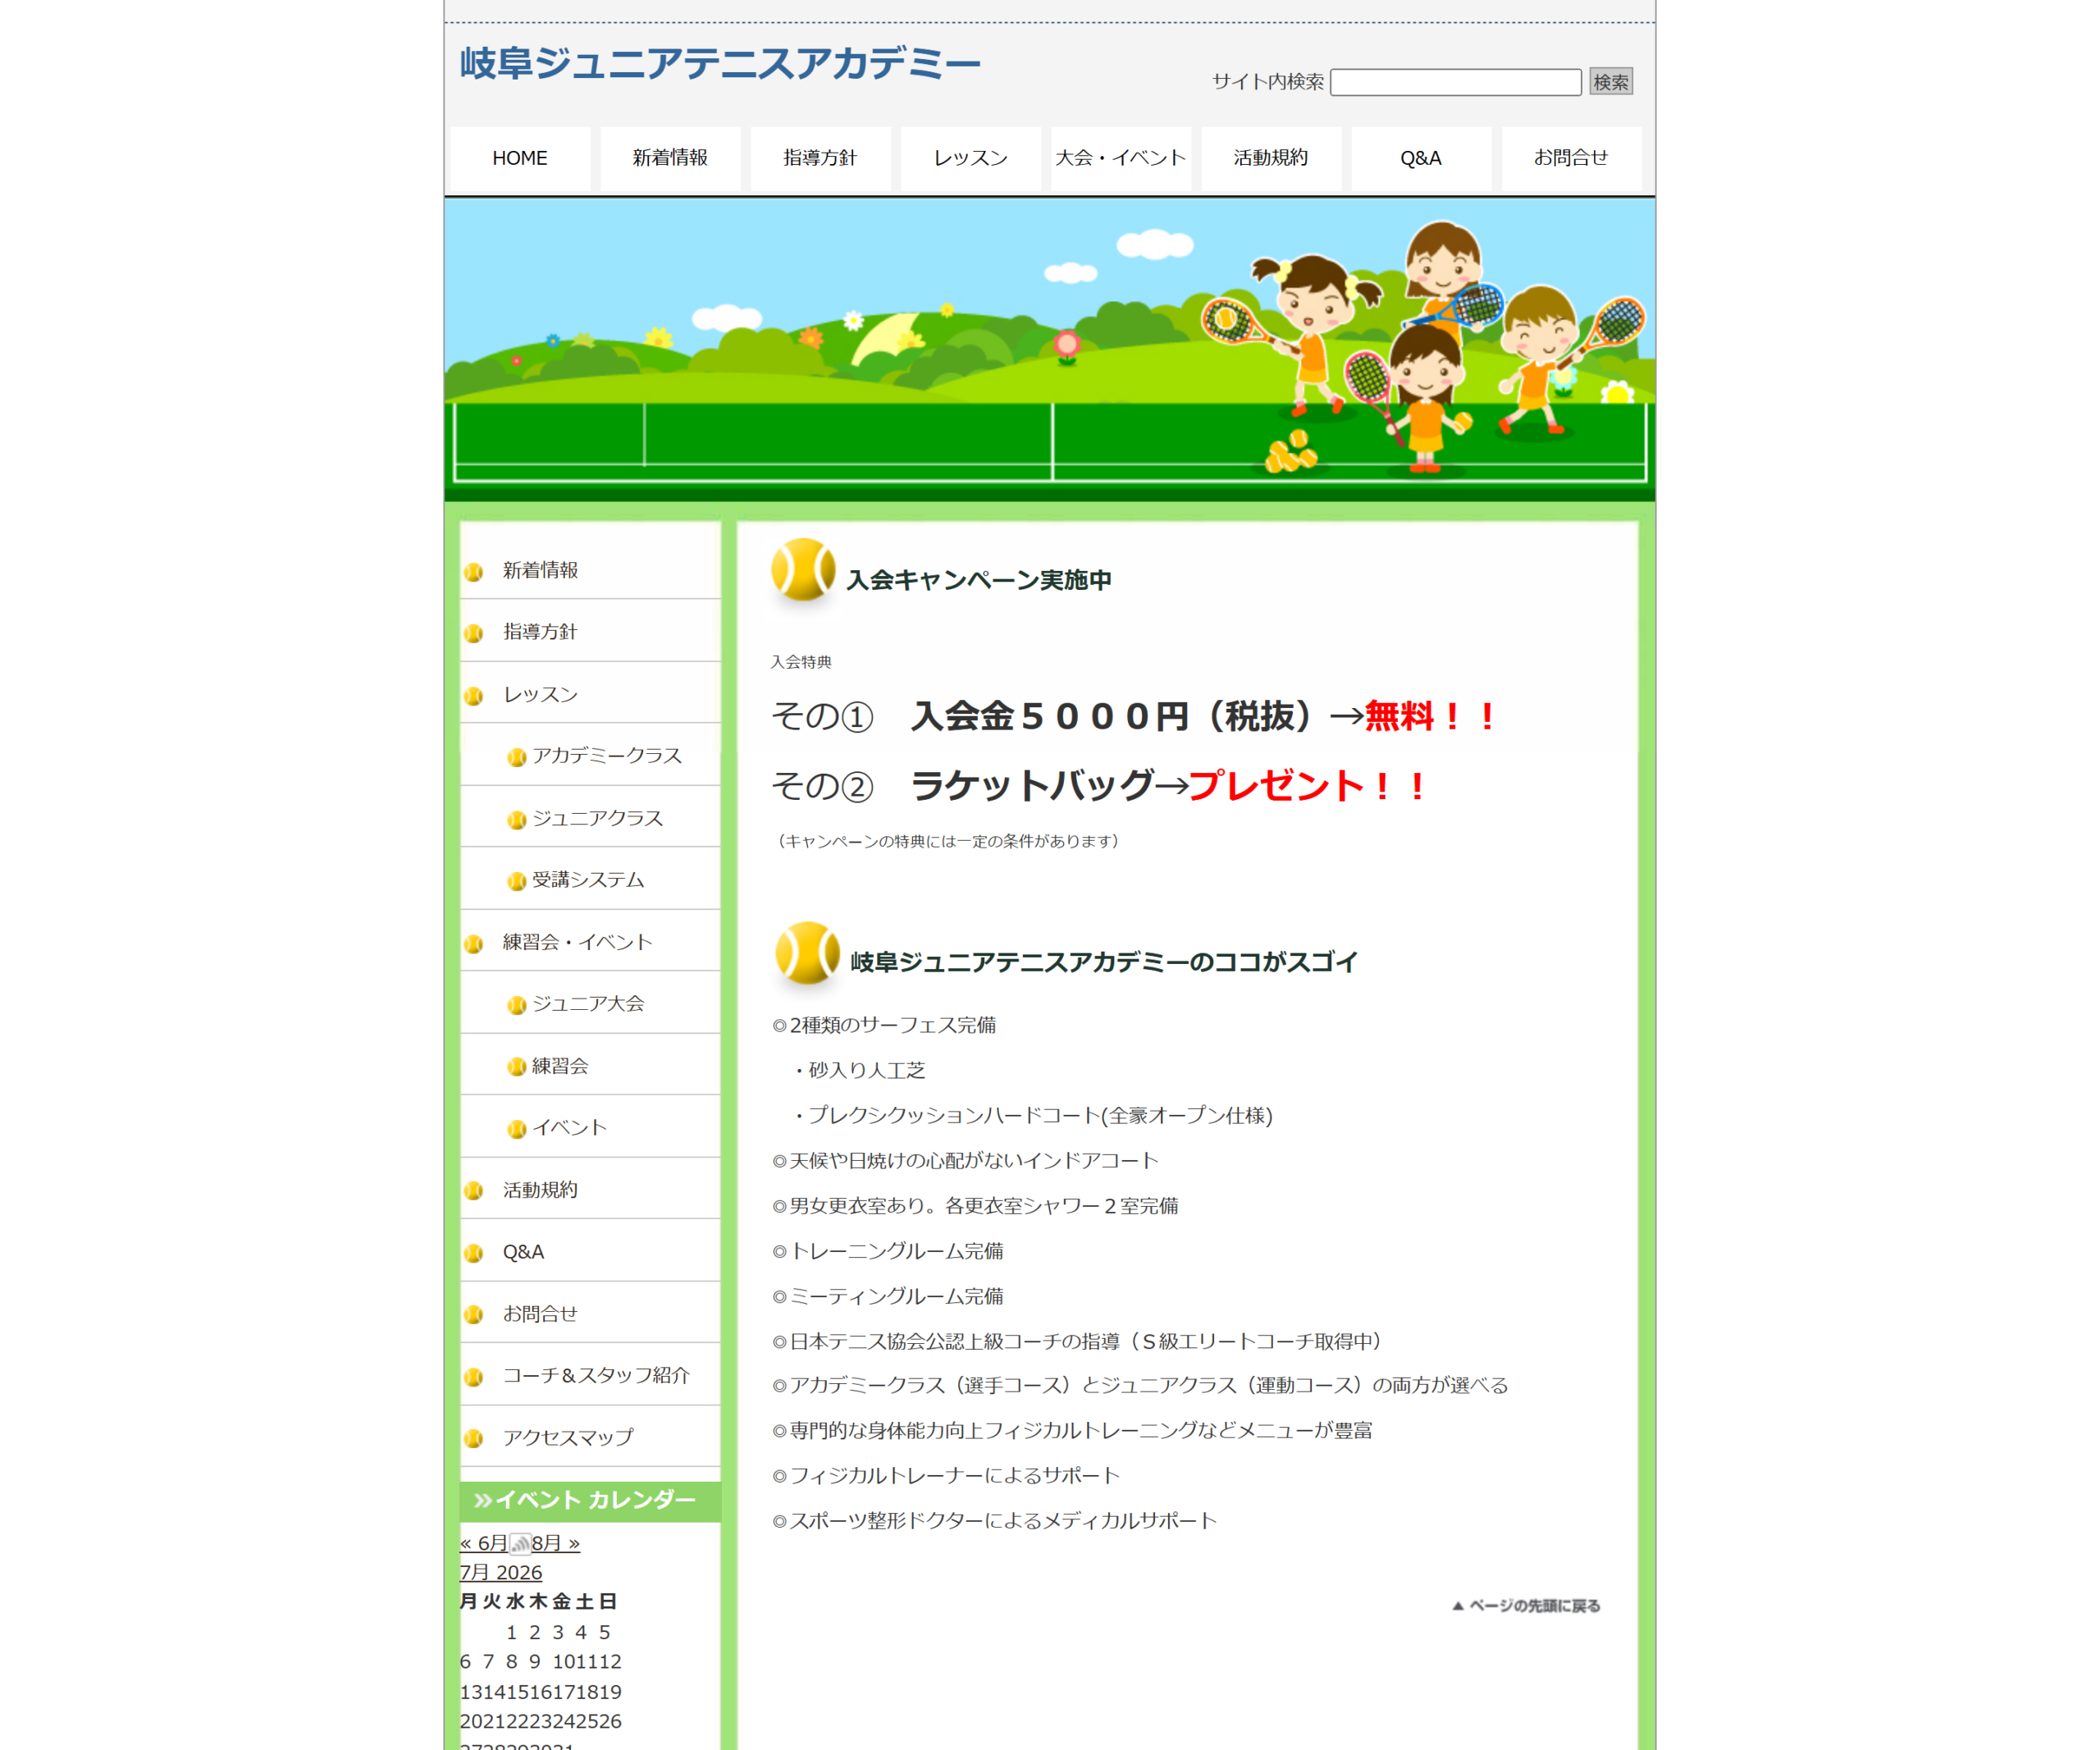
Task: Go to next month 8月 » in calendar
Action: pyautogui.click(x=556, y=1543)
